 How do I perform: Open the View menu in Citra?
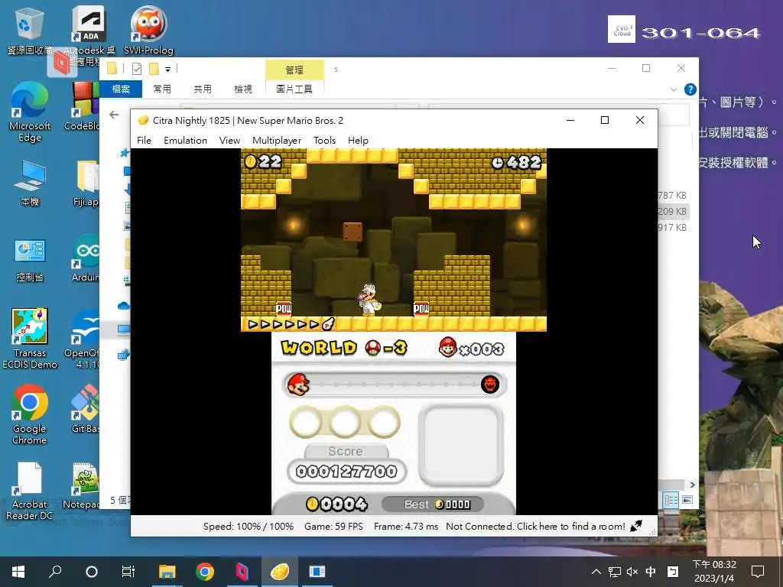tap(229, 141)
